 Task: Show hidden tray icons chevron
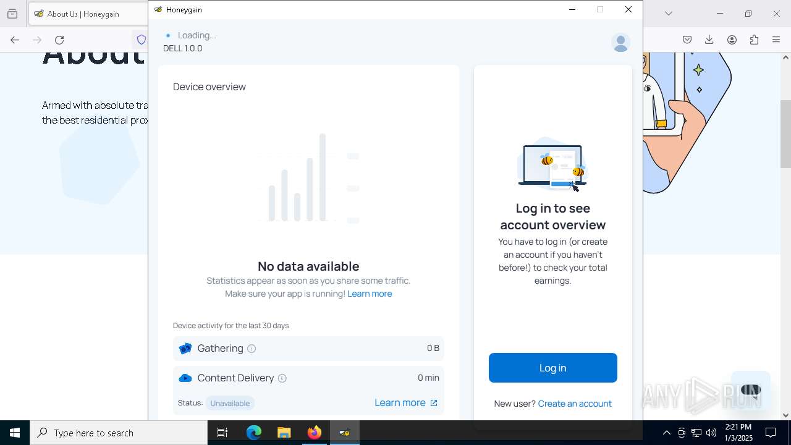tap(666, 433)
